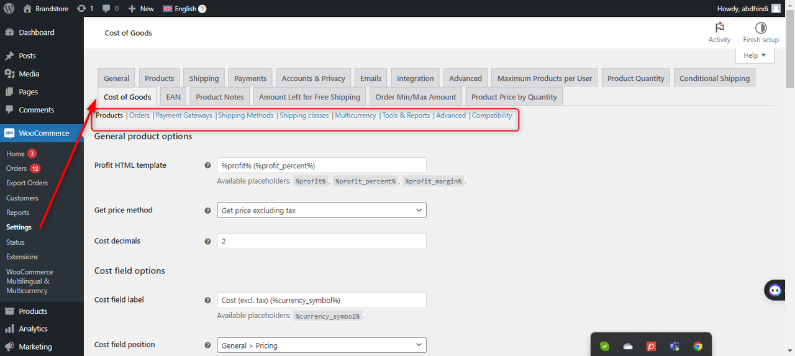Image resolution: width=795 pixels, height=356 pixels.
Task: Open Dashboard in the sidebar
Action: [42, 32]
